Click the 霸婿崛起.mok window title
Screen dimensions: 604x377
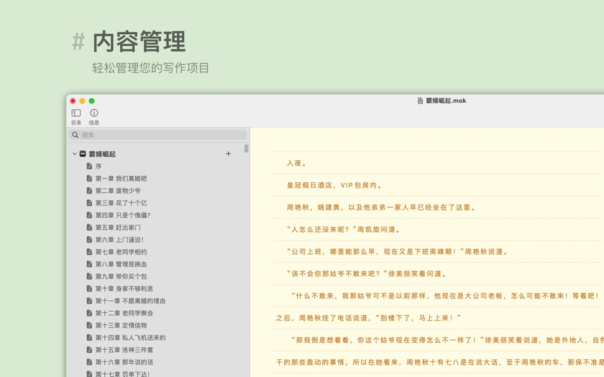coord(446,101)
